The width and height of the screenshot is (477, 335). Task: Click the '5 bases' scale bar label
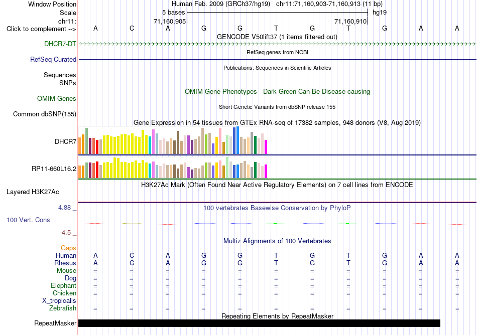coord(173,13)
